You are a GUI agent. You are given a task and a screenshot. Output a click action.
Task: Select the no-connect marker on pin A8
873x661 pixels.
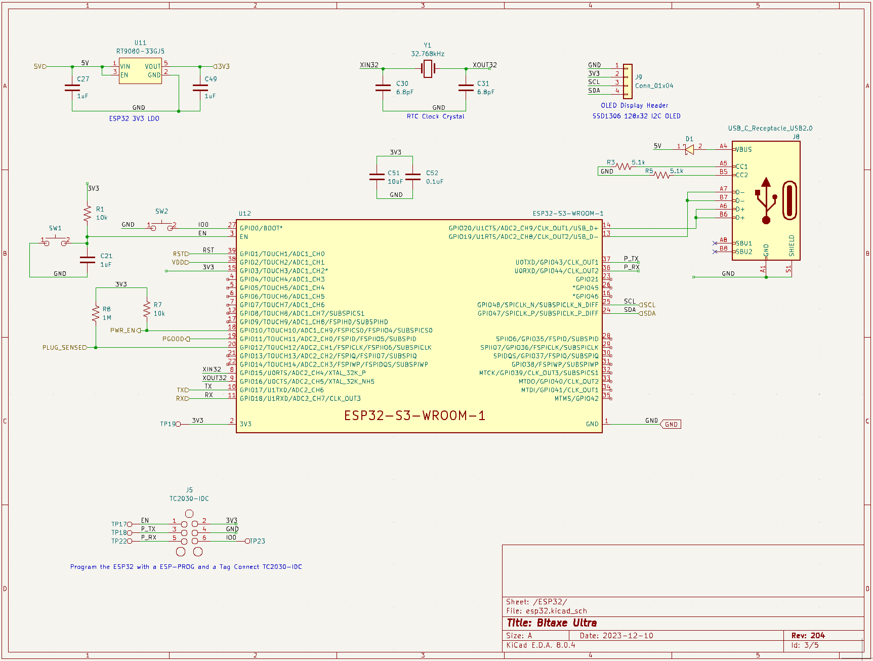click(x=715, y=243)
